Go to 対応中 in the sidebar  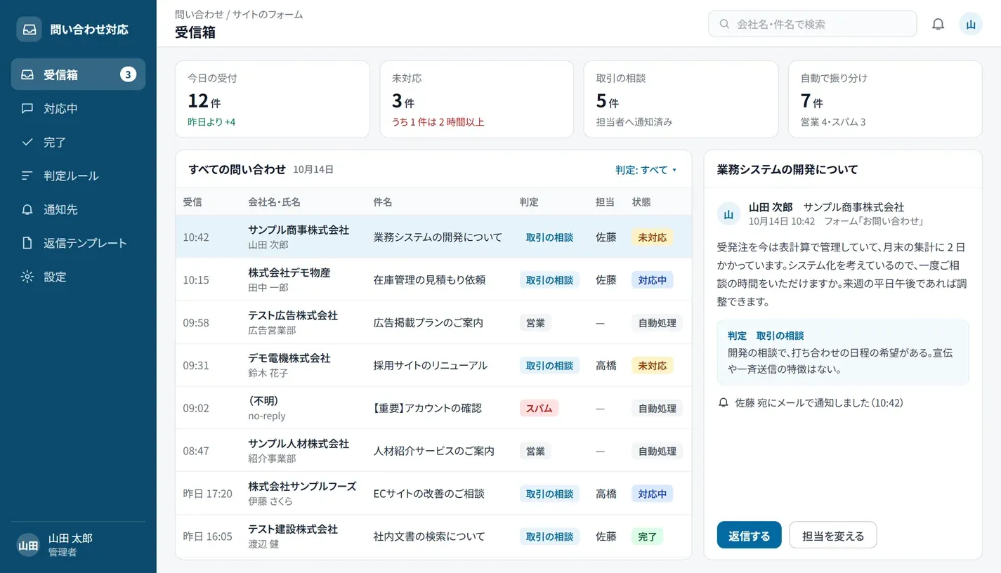click(78, 109)
